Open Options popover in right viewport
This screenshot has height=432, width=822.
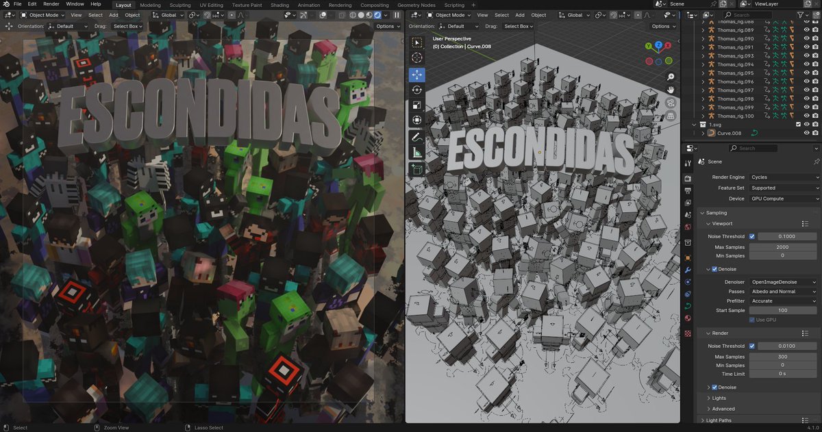[x=663, y=26]
